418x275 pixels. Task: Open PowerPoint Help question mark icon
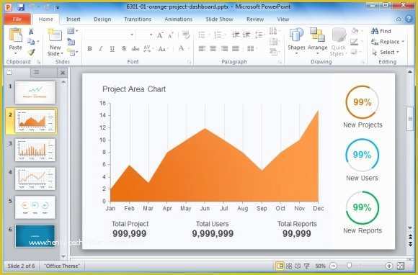(409, 19)
